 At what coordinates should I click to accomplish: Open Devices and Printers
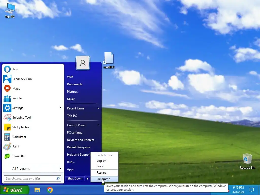point(80,140)
